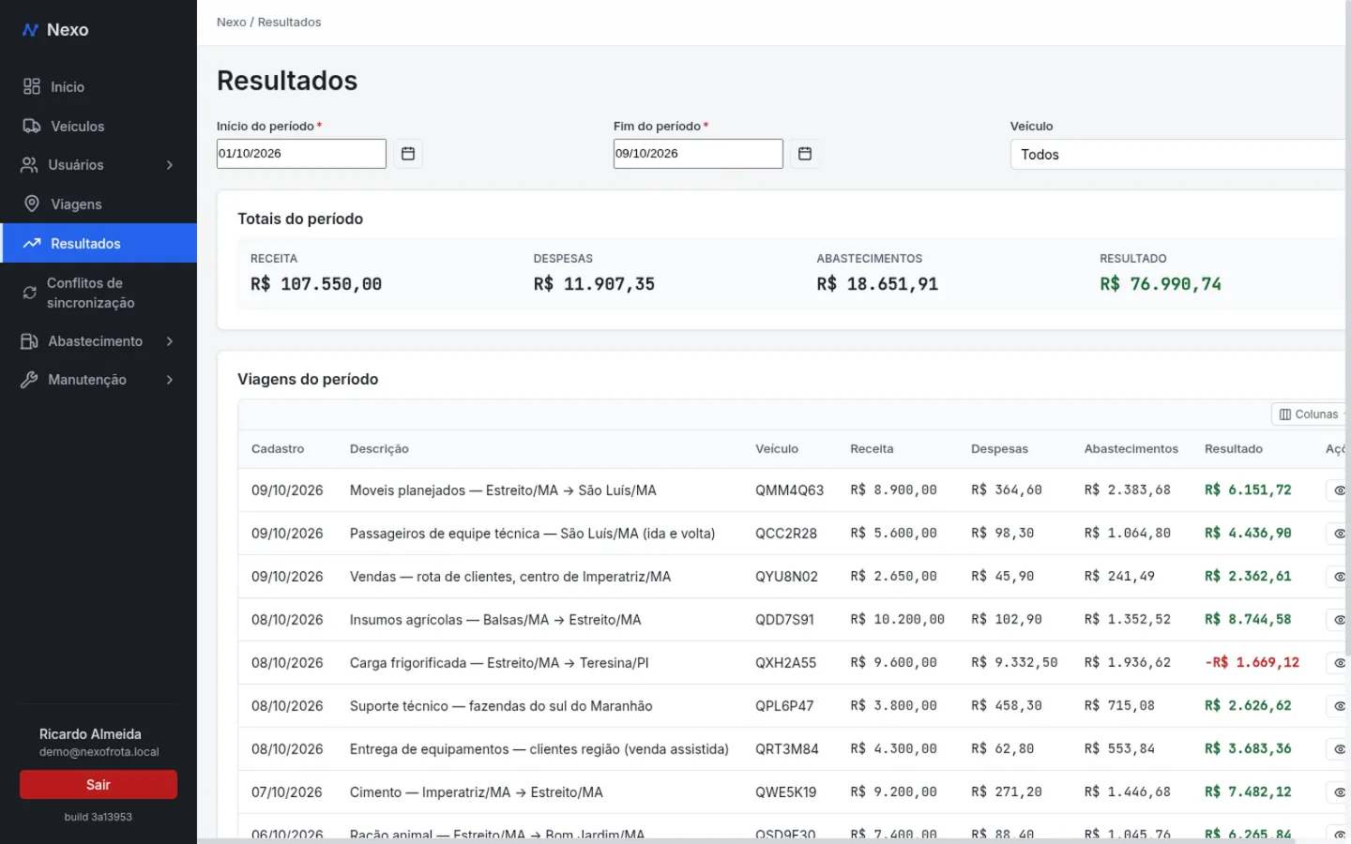
Task: Open Conflitos de sincronização page
Action: 99,293
